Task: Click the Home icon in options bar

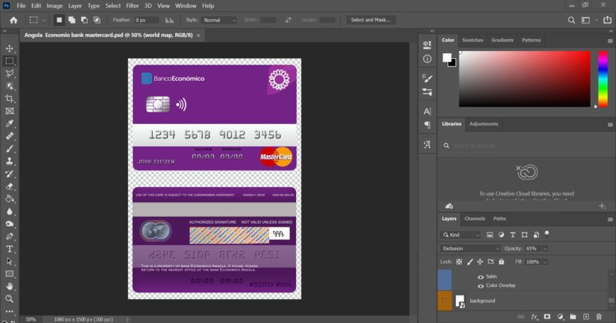Action: coord(13,20)
